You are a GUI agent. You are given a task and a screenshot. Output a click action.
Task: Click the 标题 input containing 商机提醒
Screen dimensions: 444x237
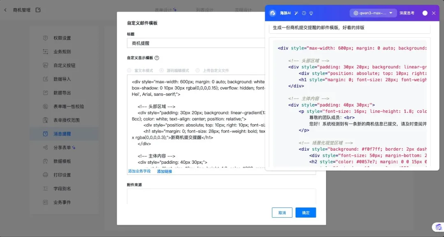pyautogui.click(x=196, y=43)
